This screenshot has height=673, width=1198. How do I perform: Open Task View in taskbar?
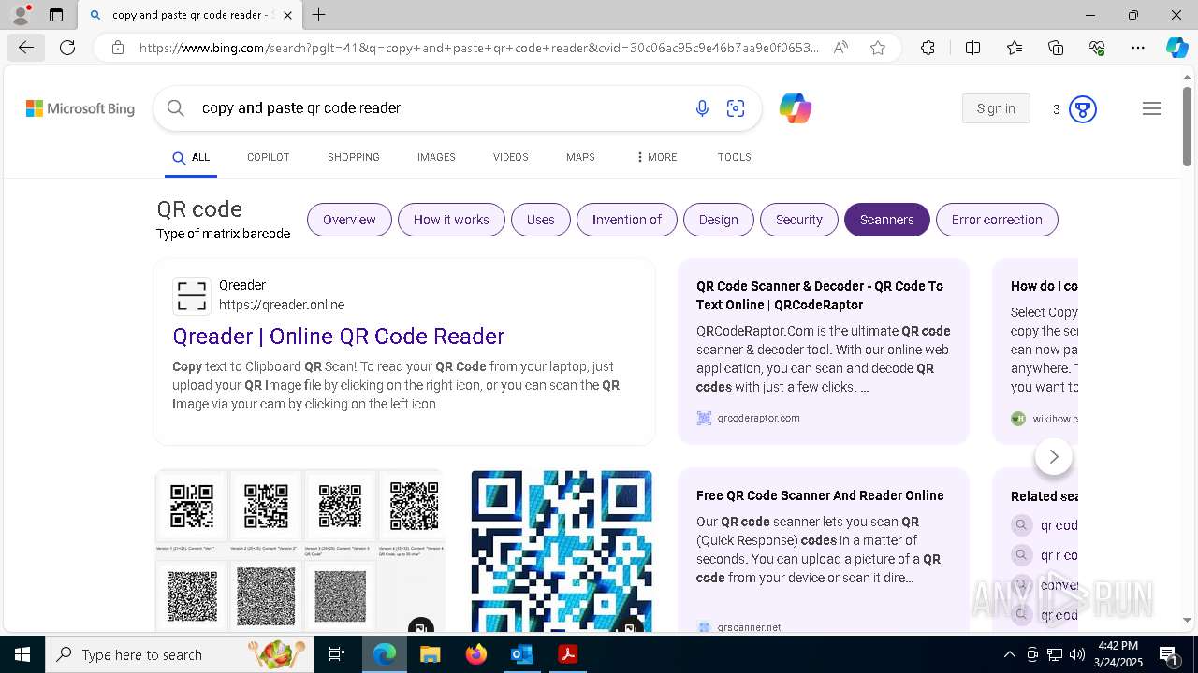[337, 654]
